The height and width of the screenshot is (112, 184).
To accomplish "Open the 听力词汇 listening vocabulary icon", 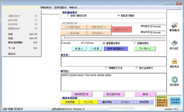I will click(174, 43).
